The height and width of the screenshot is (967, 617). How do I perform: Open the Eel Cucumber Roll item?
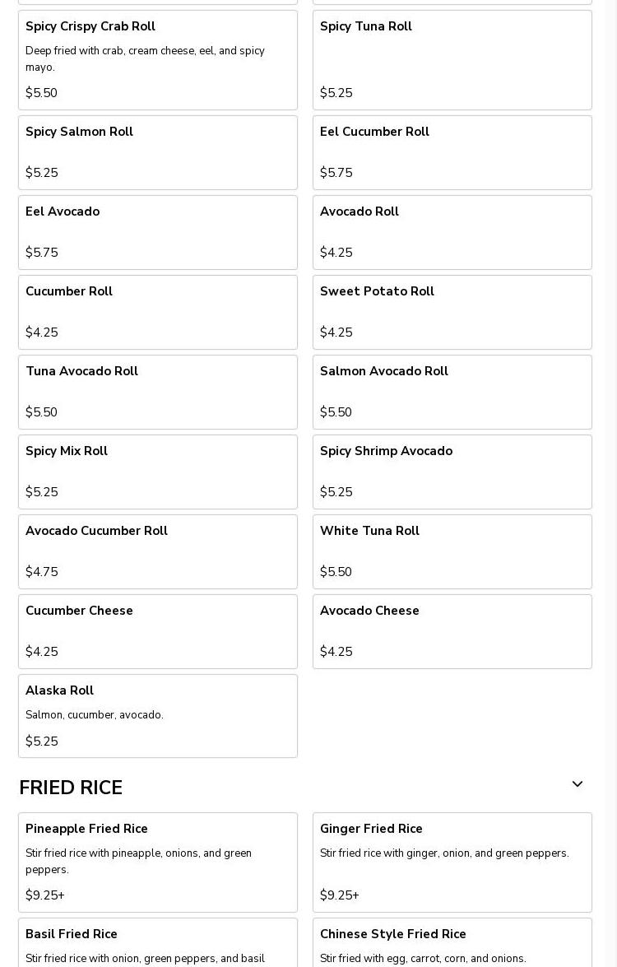452,152
